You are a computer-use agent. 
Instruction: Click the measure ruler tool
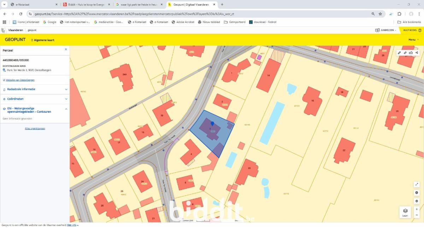[x=405, y=53]
